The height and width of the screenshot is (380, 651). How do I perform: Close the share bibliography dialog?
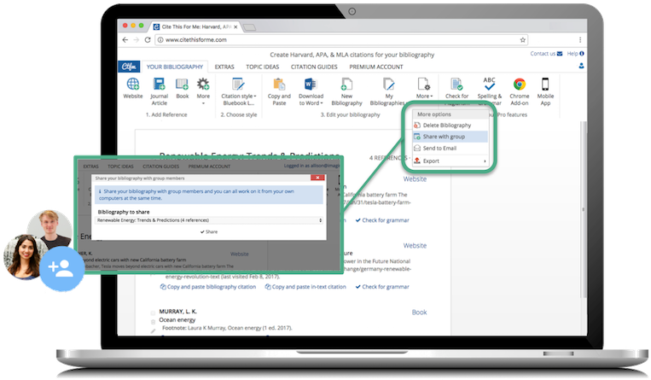(317, 178)
